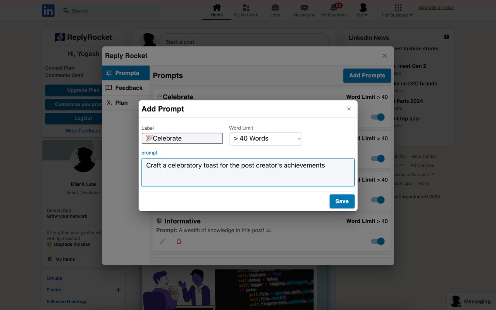Close the Add Prompt dialog
The width and height of the screenshot is (496, 310).
tap(349, 109)
